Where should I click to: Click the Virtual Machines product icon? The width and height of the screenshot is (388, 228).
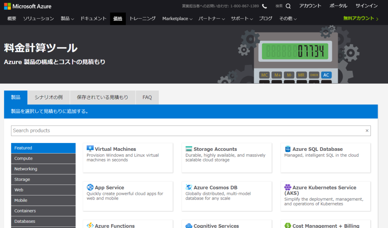click(90, 149)
